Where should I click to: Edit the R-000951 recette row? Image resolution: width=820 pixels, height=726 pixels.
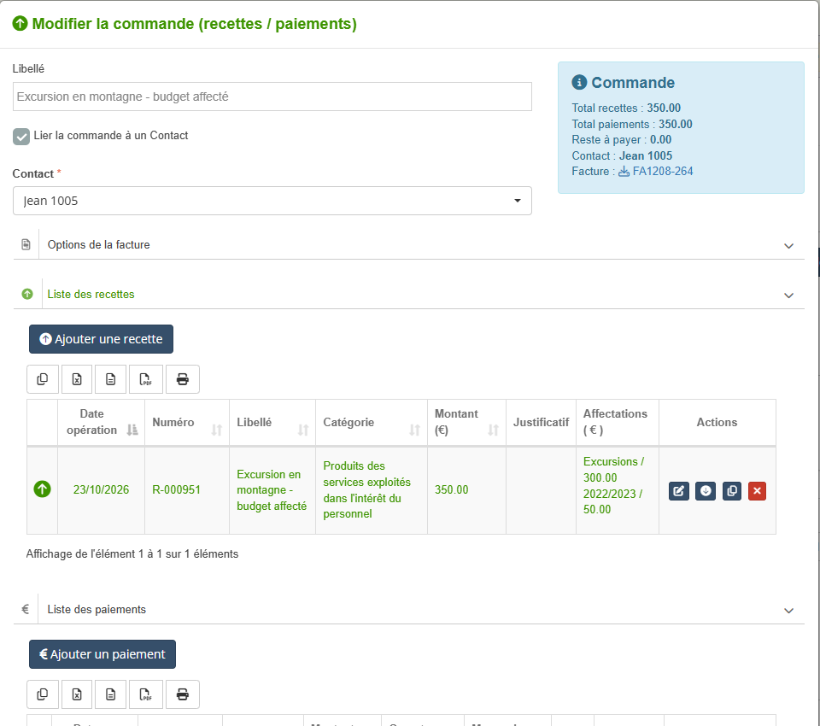679,490
